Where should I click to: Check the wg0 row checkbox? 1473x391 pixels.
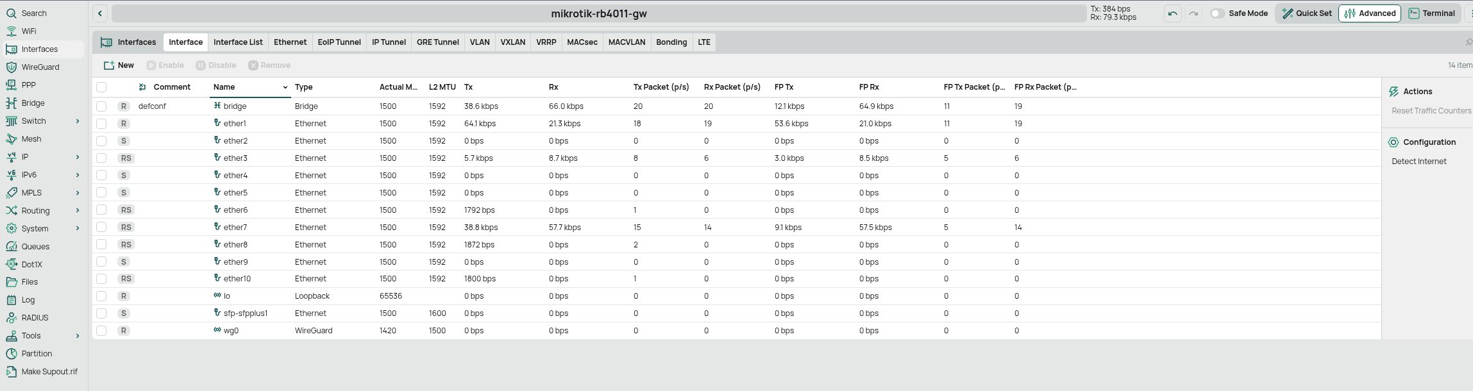101,330
